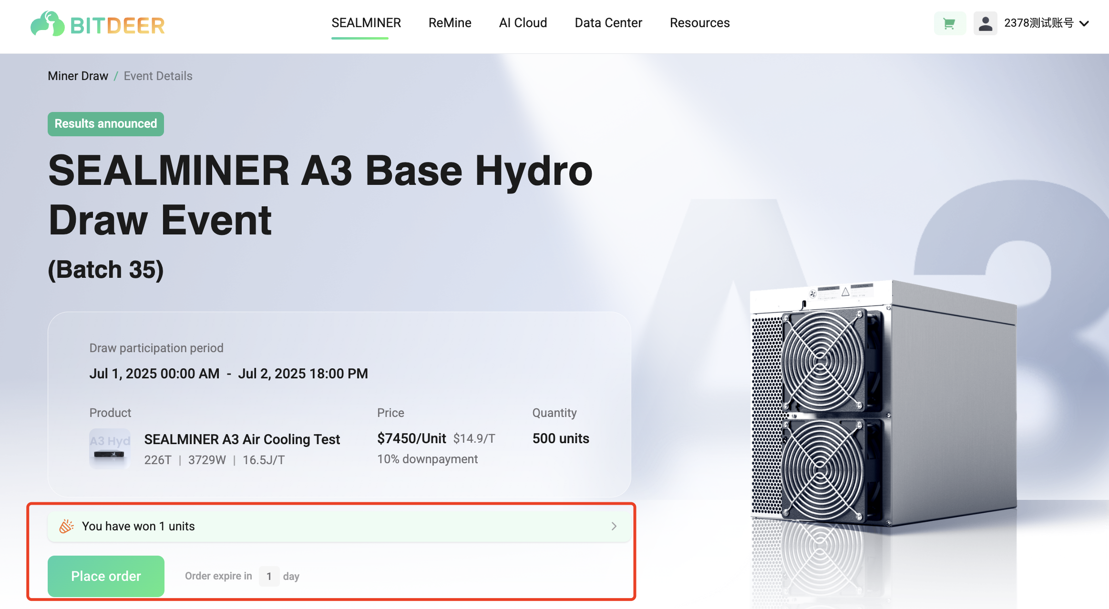Click the specs line '226T | 3729W | 16.5J/T'

tap(214, 460)
